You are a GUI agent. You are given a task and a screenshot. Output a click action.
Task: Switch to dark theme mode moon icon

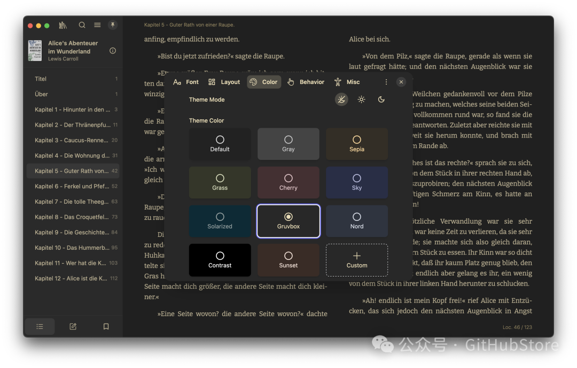[381, 99]
